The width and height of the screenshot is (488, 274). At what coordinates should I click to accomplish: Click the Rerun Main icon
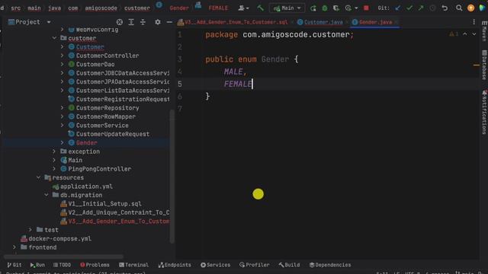[313, 8]
